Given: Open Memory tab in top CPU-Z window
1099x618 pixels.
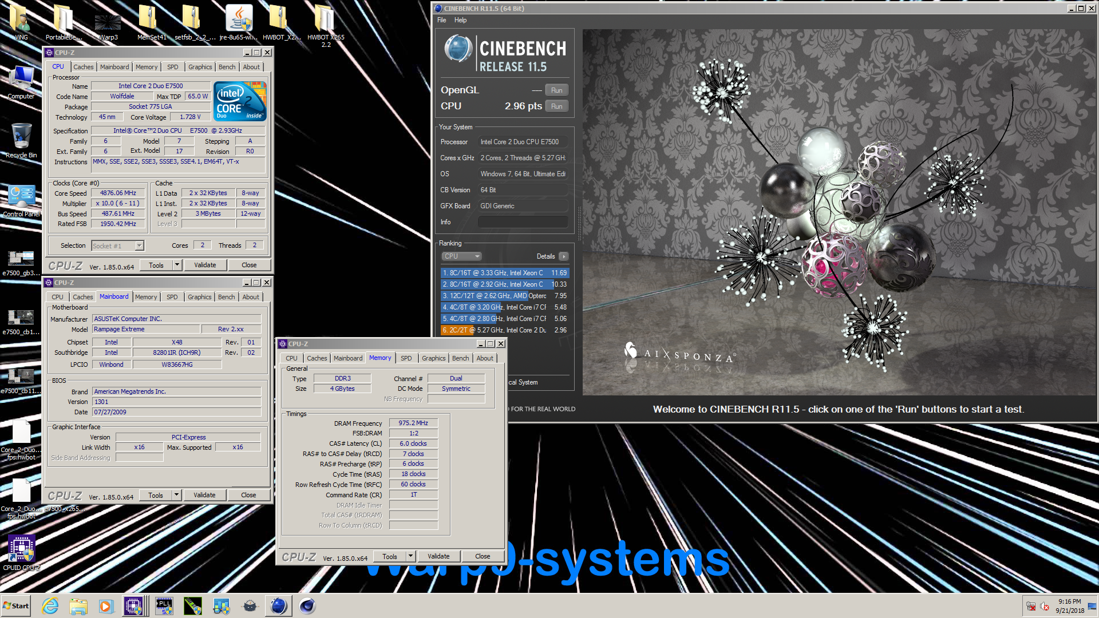Looking at the screenshot, I should pos(147,67).
